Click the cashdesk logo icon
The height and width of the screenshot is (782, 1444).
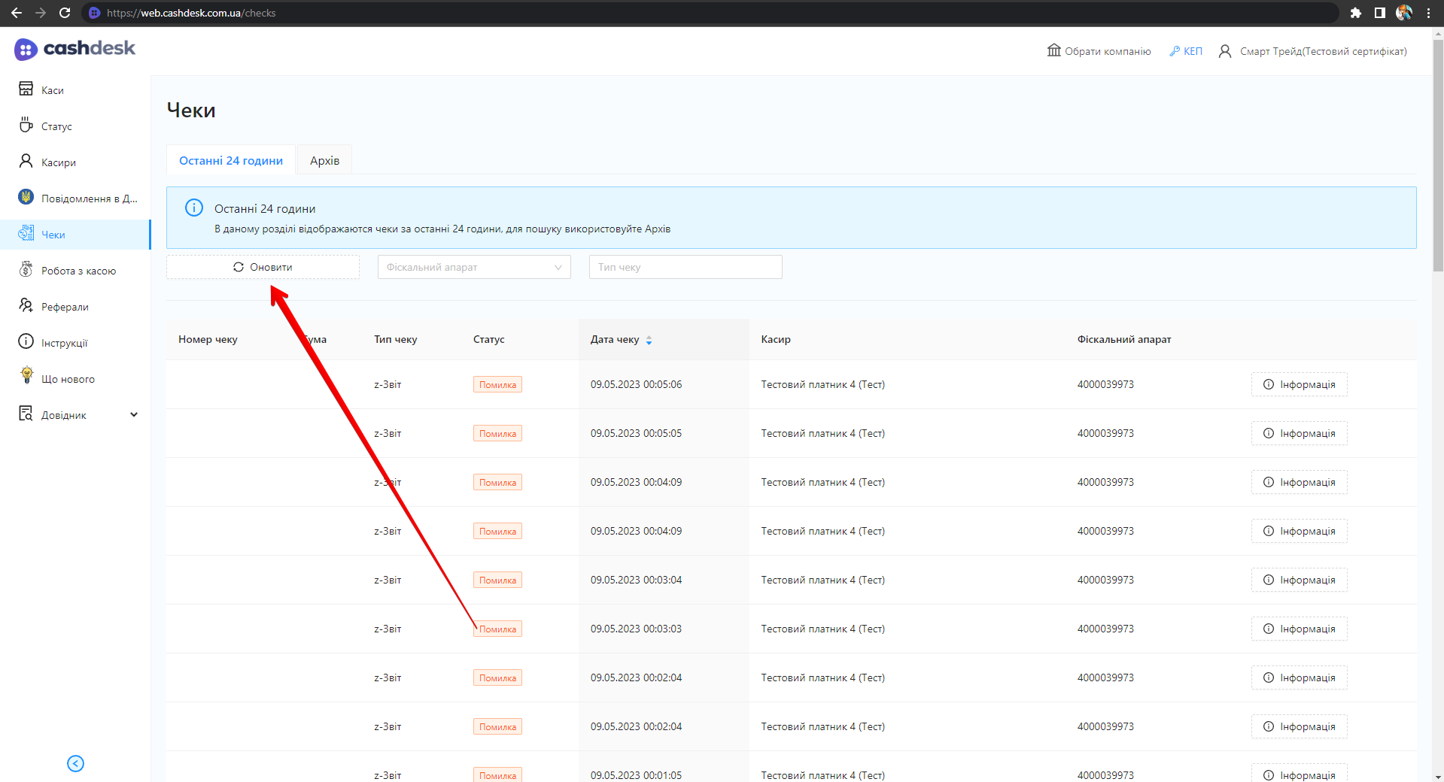(26, 50)
